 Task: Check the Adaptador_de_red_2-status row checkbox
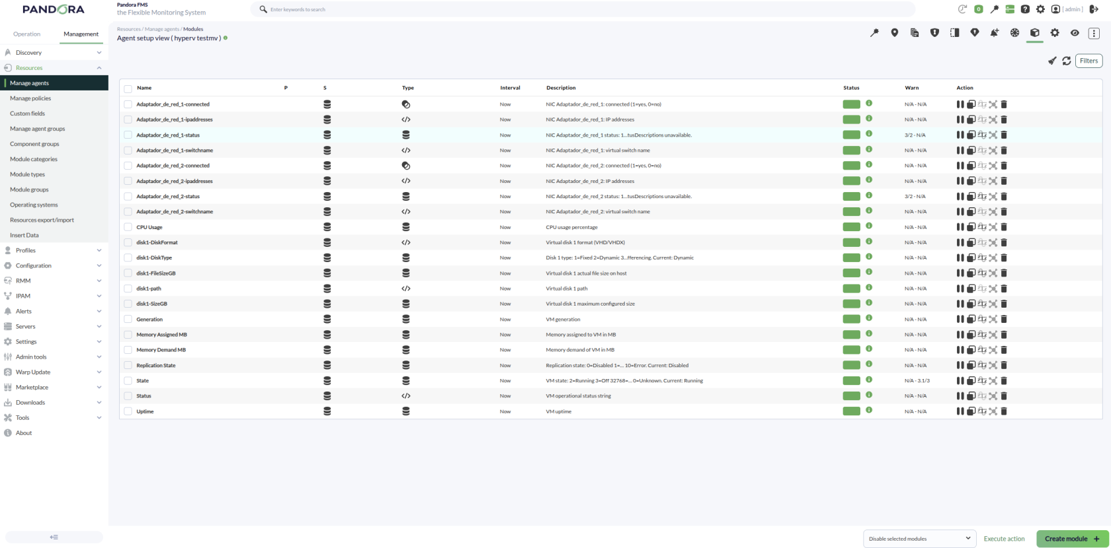[x=128, y=197]
